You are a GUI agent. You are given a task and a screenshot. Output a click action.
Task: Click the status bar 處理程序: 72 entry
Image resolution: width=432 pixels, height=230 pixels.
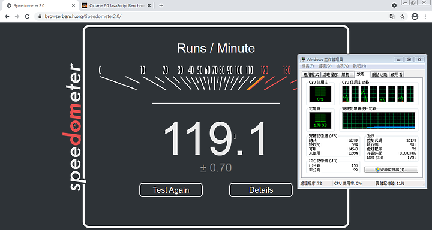pyautogui.click(x=311, y=183)
